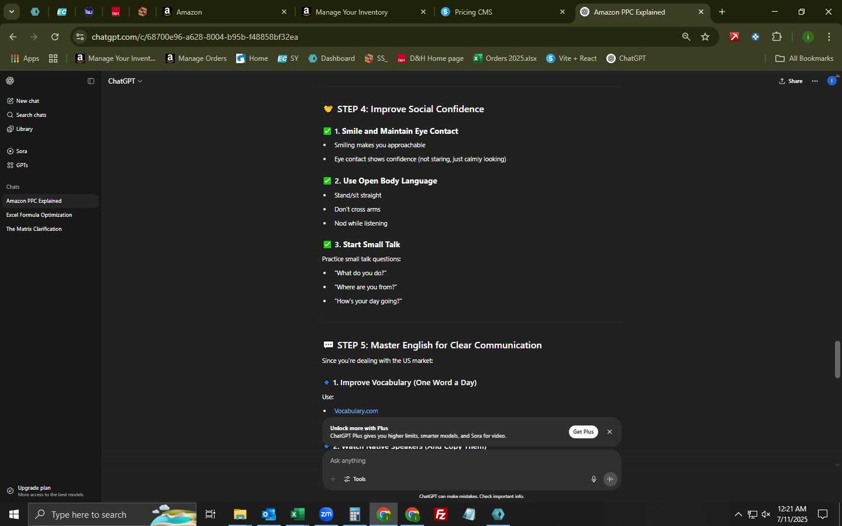Switch to the pinned D&H red tab
Screen dimensions: 842x526
(116, 12)
